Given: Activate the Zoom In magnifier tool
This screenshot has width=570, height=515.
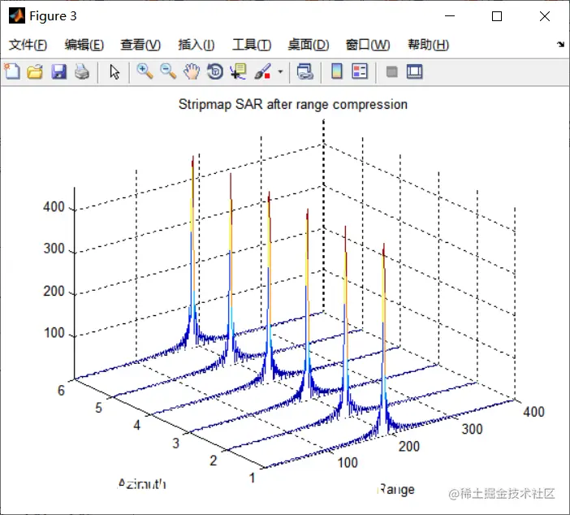Looking at the screenshot, I should point(145,71).
